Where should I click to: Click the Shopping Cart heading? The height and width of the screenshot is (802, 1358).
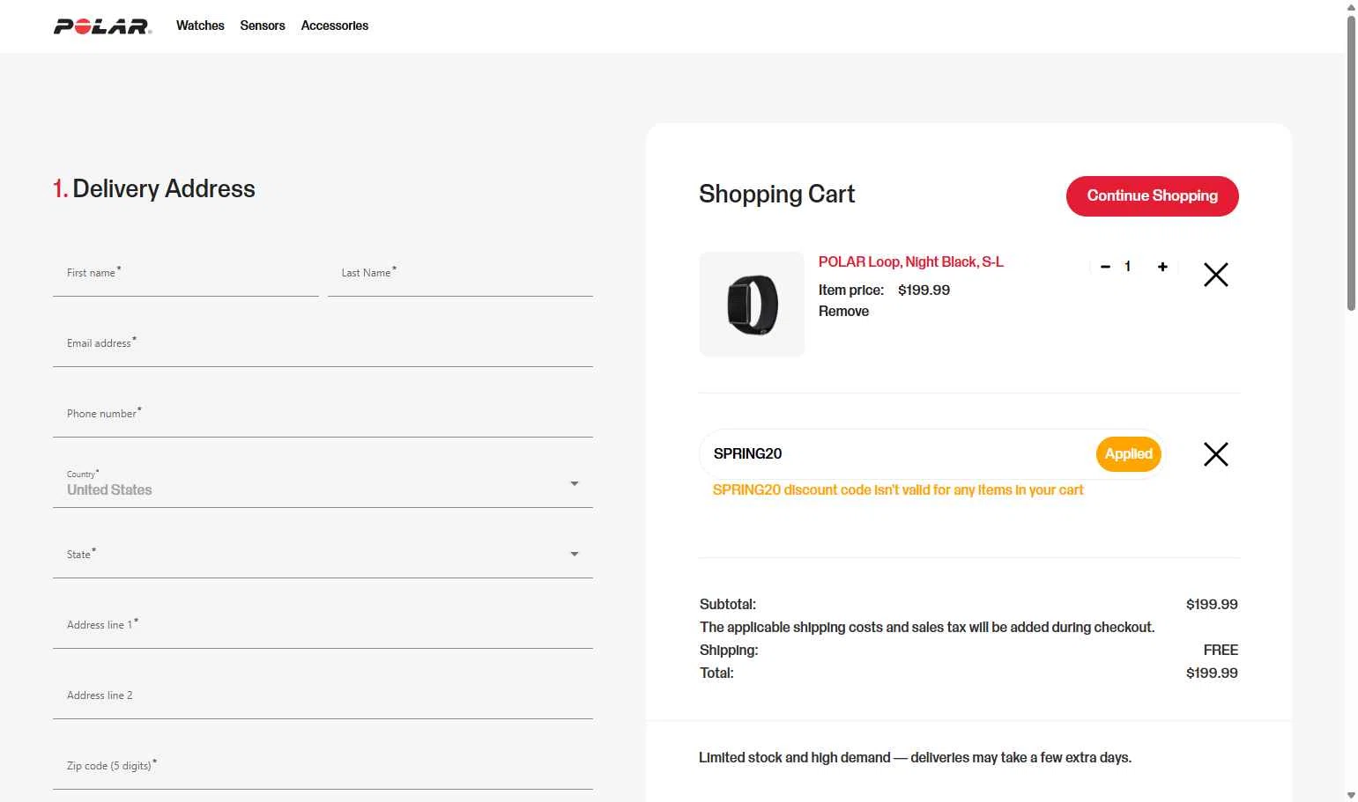coord(777,195)
